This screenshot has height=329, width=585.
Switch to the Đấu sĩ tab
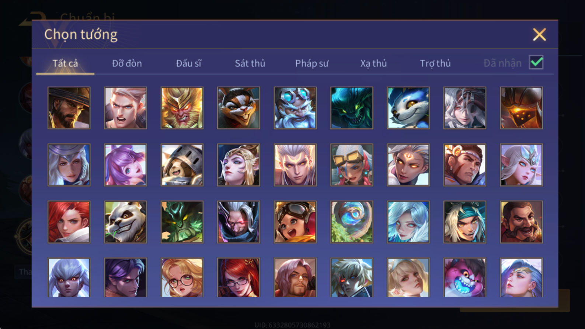coord(188,63)
